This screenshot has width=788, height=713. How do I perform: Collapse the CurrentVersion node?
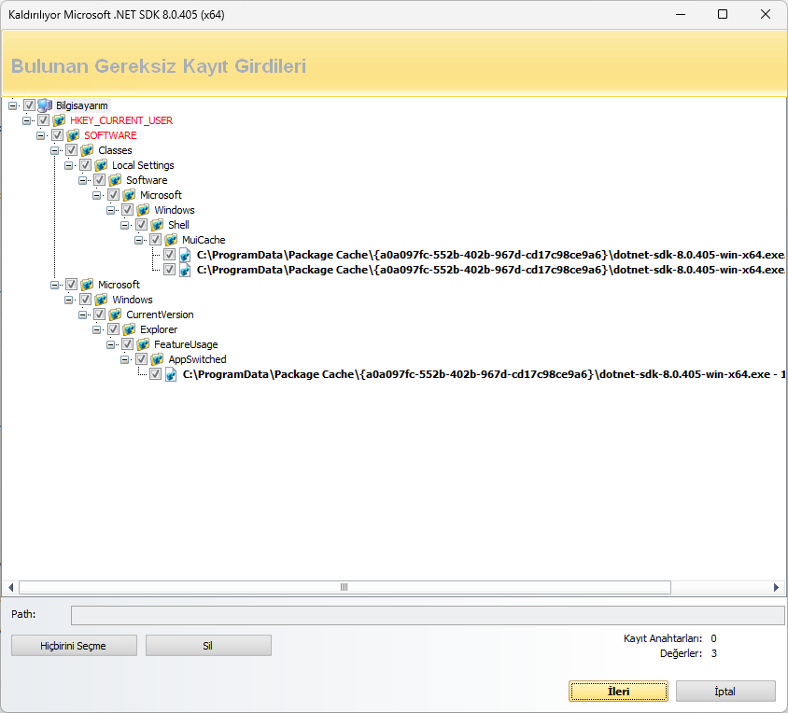pos(83,315)
